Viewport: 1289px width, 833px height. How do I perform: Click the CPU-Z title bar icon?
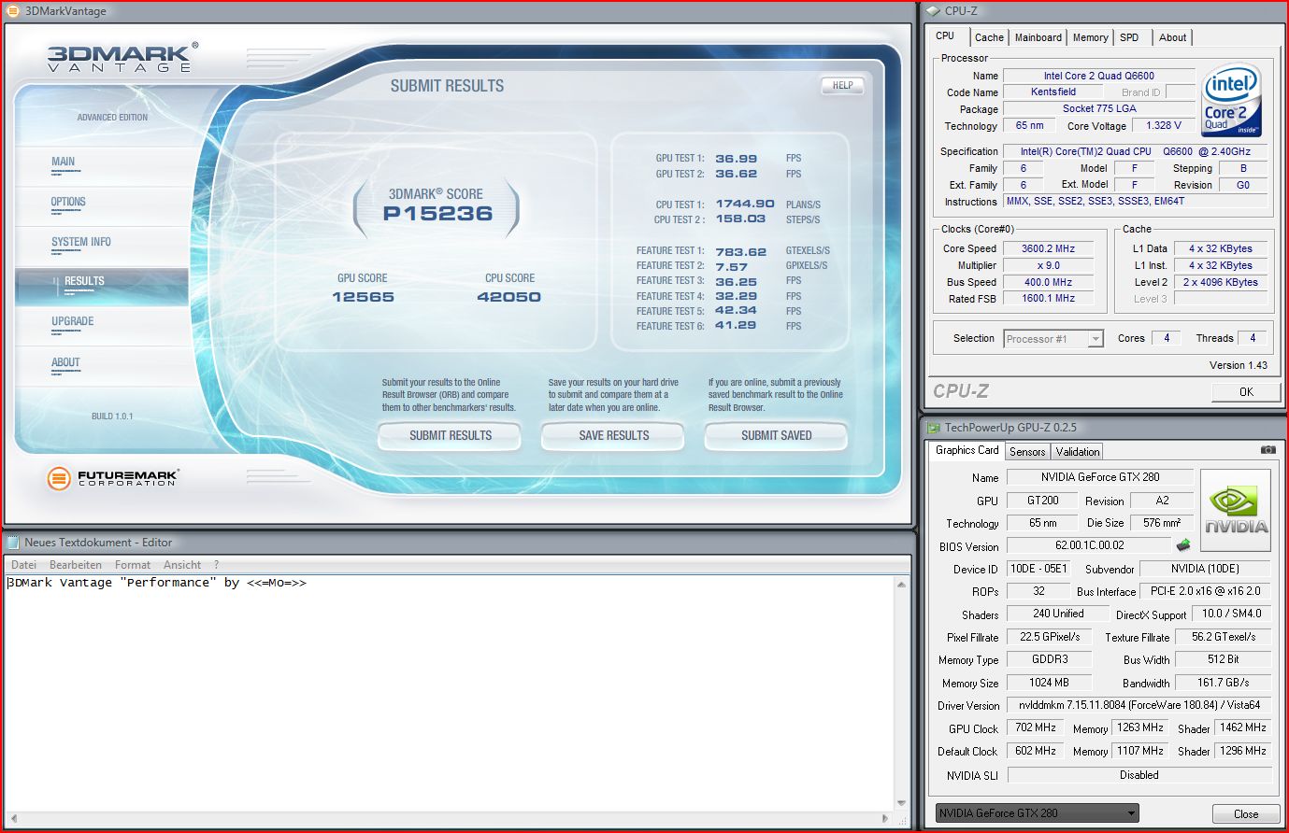pyautogui.click(x=933, y=11)
